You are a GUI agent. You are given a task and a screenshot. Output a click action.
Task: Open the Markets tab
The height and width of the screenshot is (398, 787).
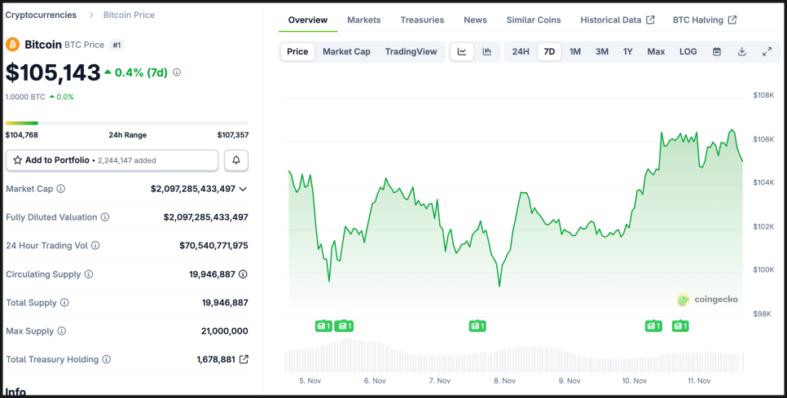[x=363, y=20]
